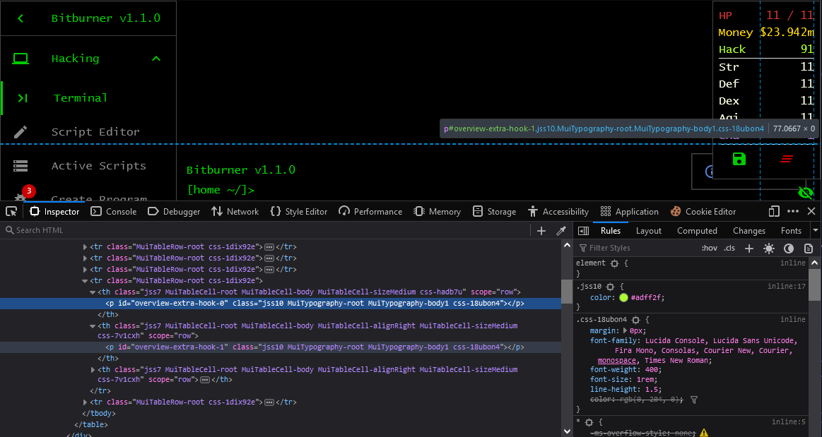822x437 pixels.
Task: Toggle the :hov pseudo-class panel
Action: [x=709, y=248]
